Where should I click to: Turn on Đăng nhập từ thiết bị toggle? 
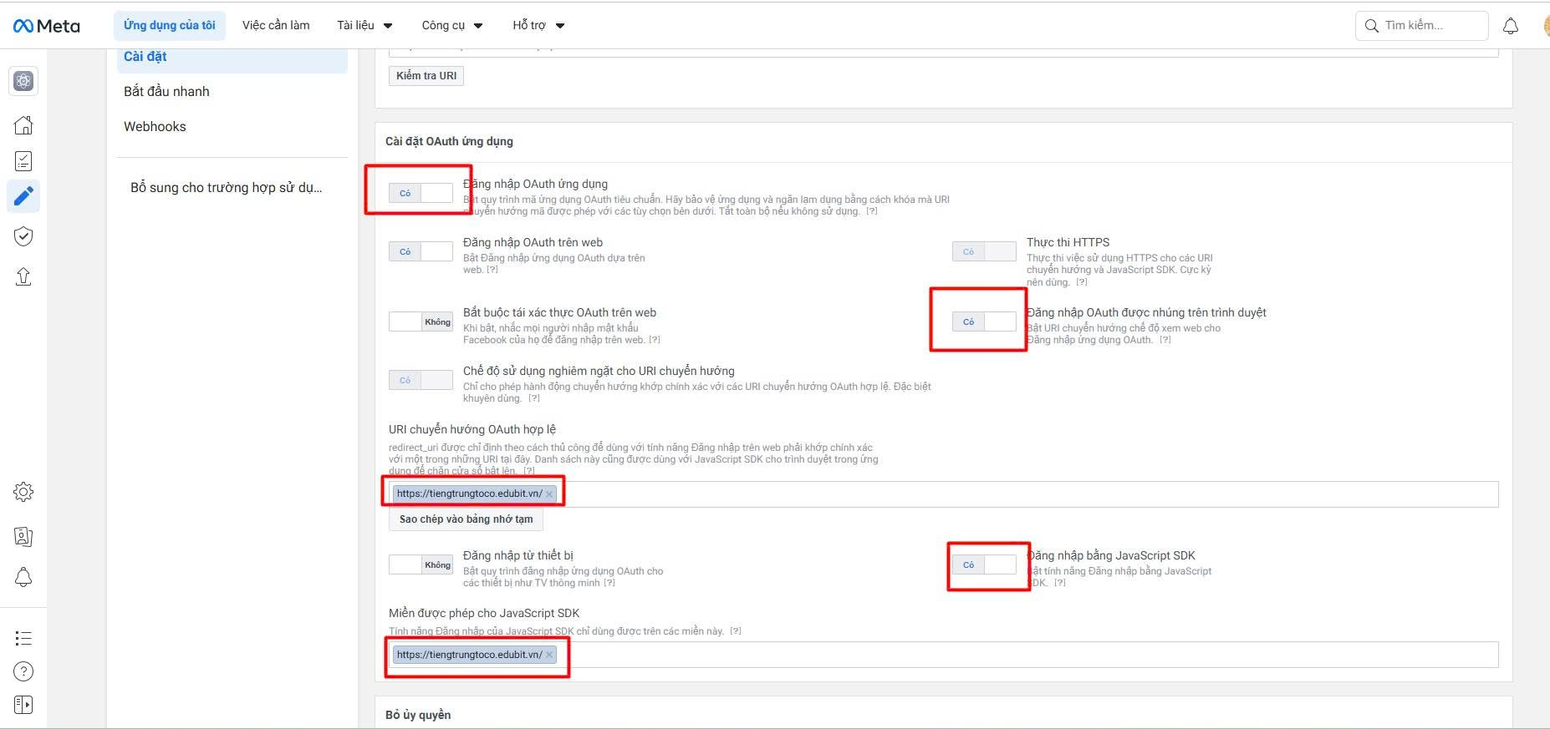(421, 564)
